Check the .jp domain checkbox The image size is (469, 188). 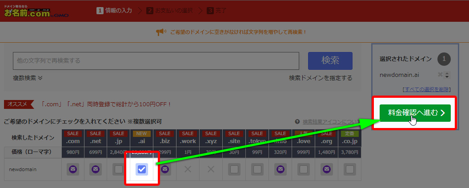click(119, 169)
